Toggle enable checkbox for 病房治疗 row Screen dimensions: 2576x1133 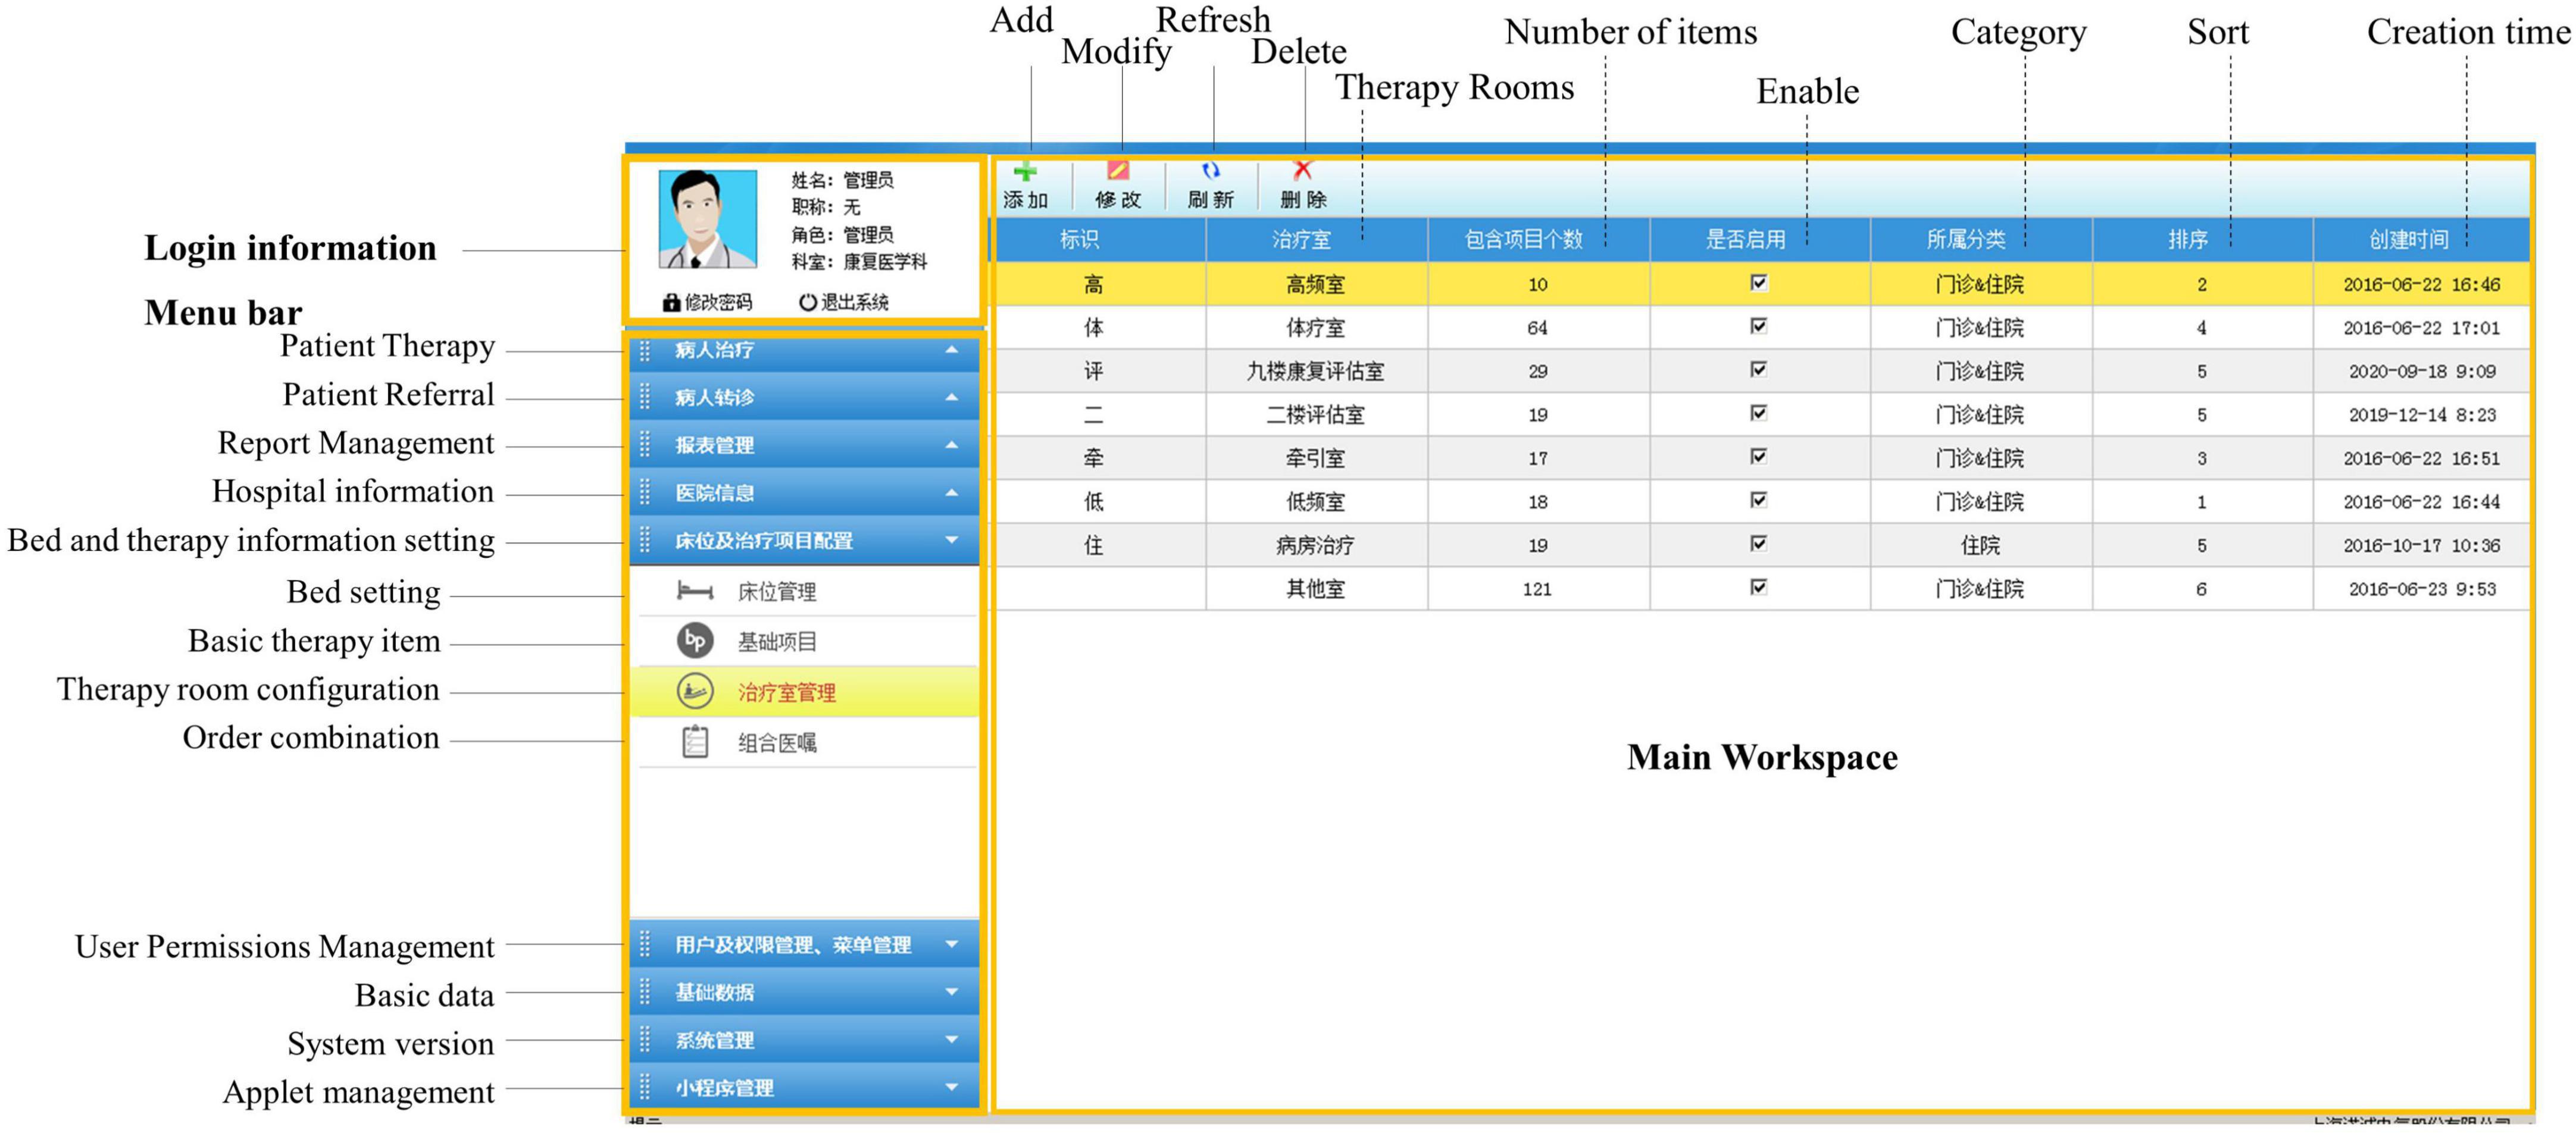pos(1759,544)
